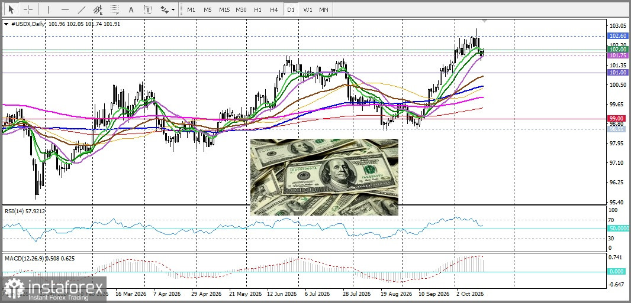This screenshot has height=303, width=631.
Task: Activate the crosshair tool
Action: [28, 9]
